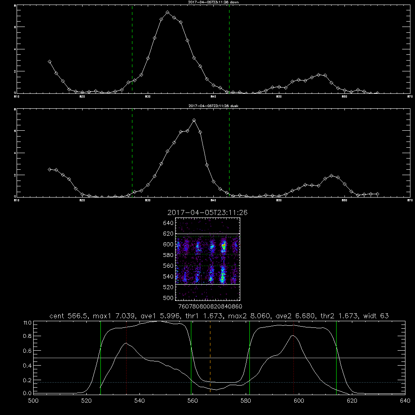Click the green vertical line near 581 in bottom plot

click(249, 357)
